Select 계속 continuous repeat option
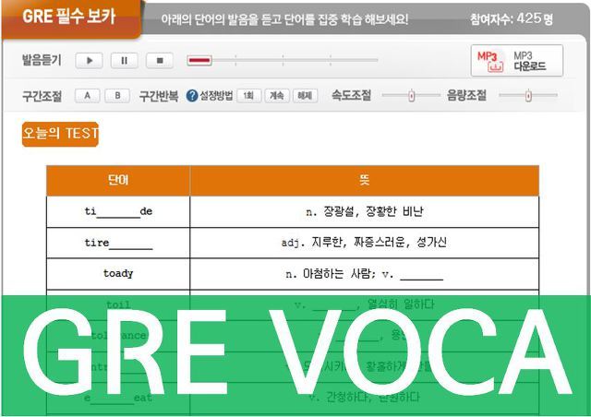The width and height of the screenshot is (591, 417). point(277,96)
